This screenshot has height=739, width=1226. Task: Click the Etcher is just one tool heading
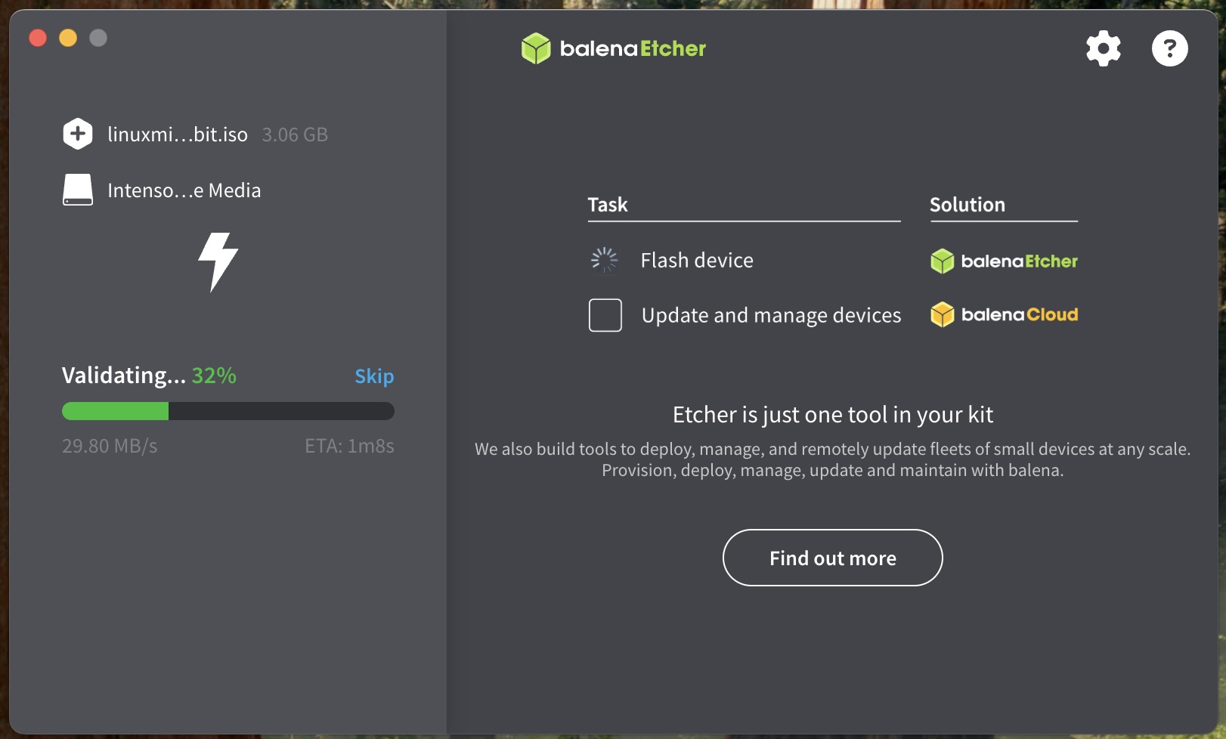[833, 415]
